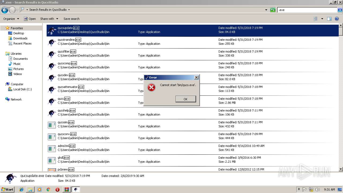Open Music library
The height and width of the screenshot is (193, 343).
tap(17, 64)
